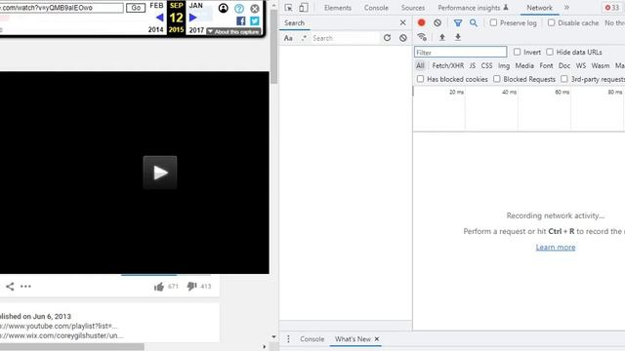
Task: Open drawer three-dot menu beside Console
Action: (x=288, y=339)
